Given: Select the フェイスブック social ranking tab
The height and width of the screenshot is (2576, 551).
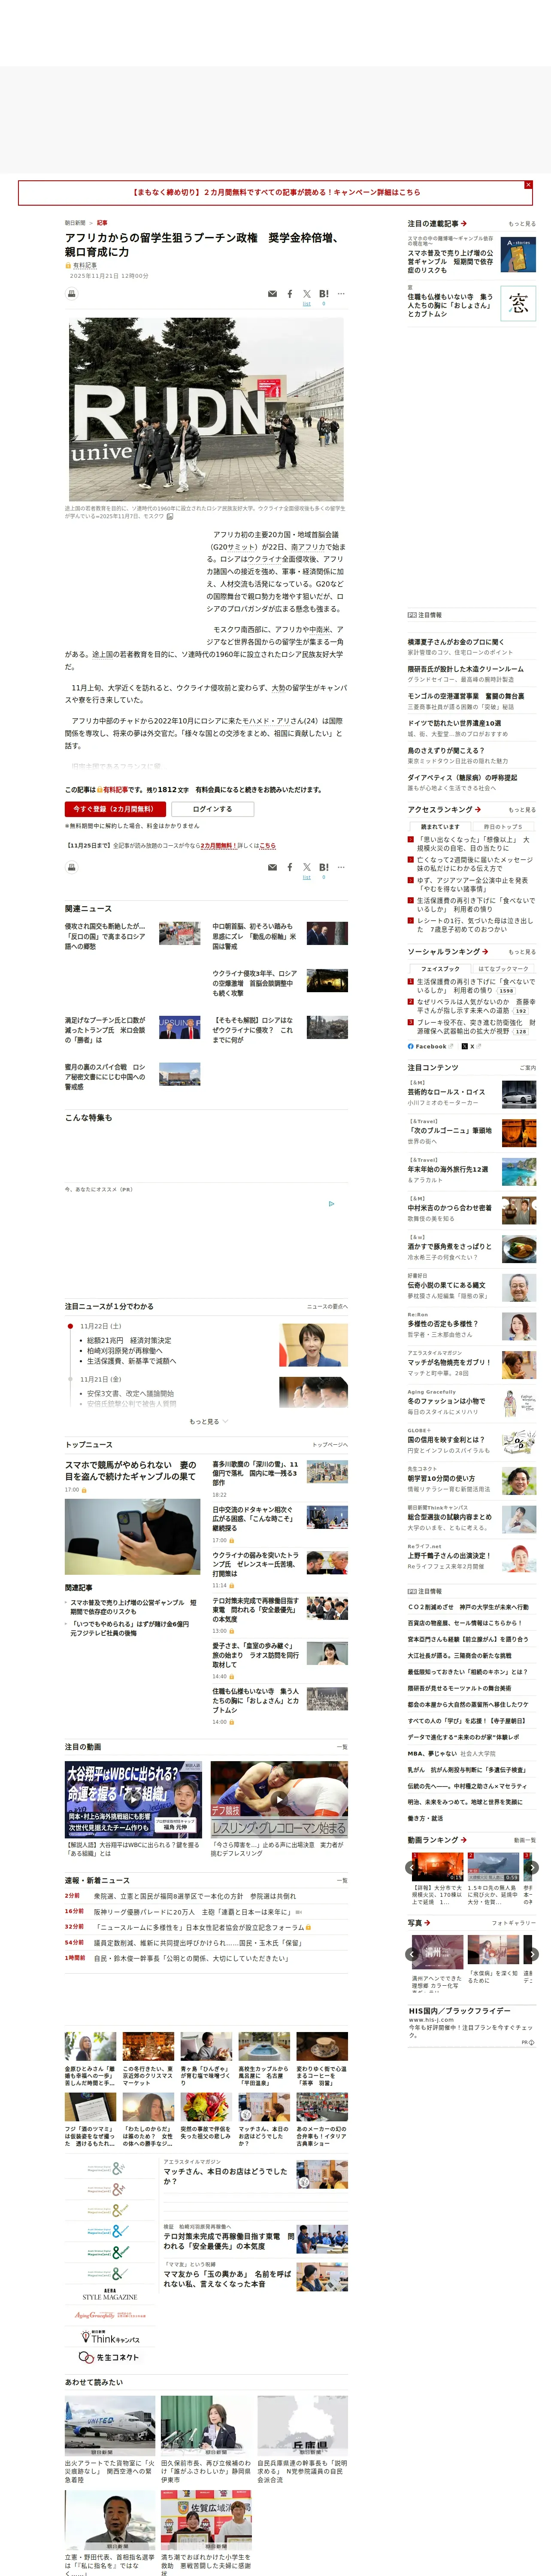Looking at the screenshot, I should pos(440,969).
